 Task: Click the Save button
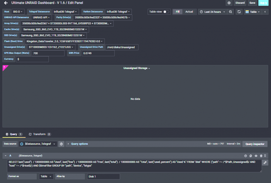pos(252,3)
